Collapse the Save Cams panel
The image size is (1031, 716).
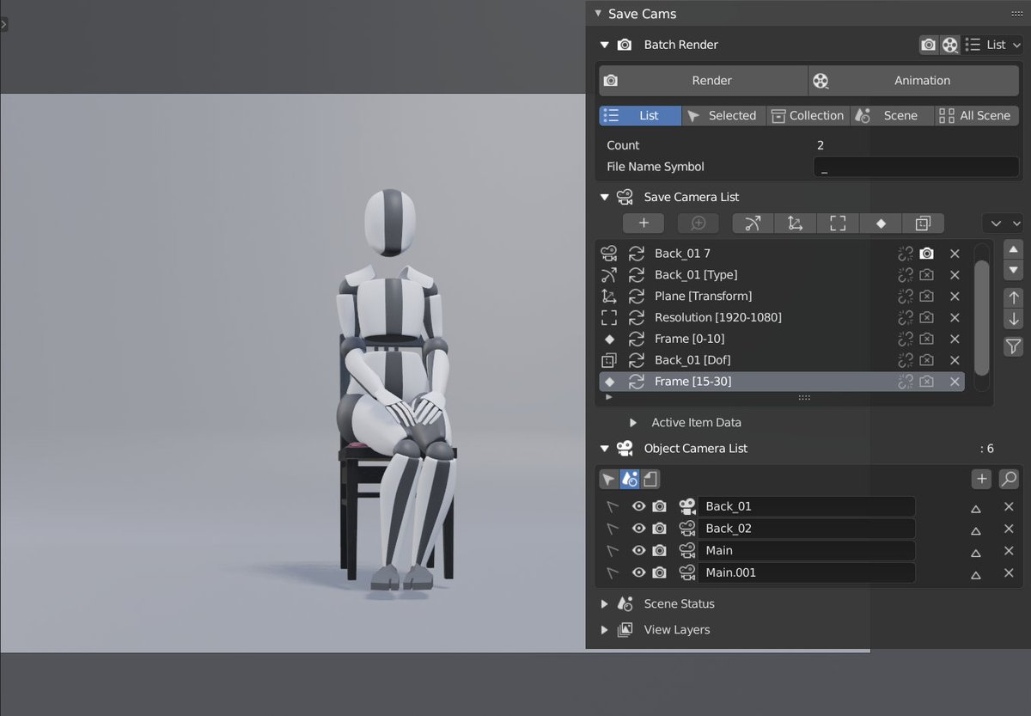[597, 14]
